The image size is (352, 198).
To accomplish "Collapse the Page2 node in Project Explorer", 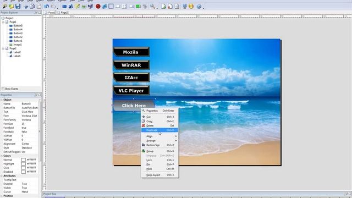I will click(x=3, y=48).
